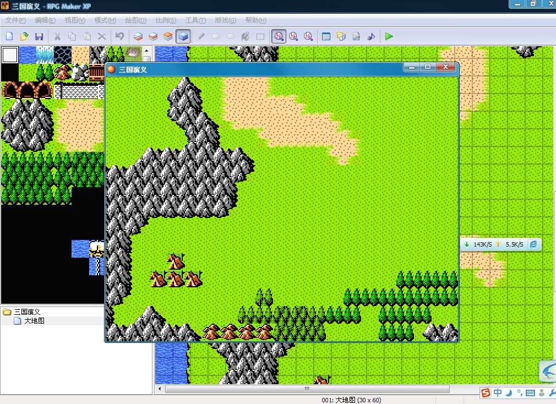
Task: Open the Script Editor
Action: tap(356, 36)
